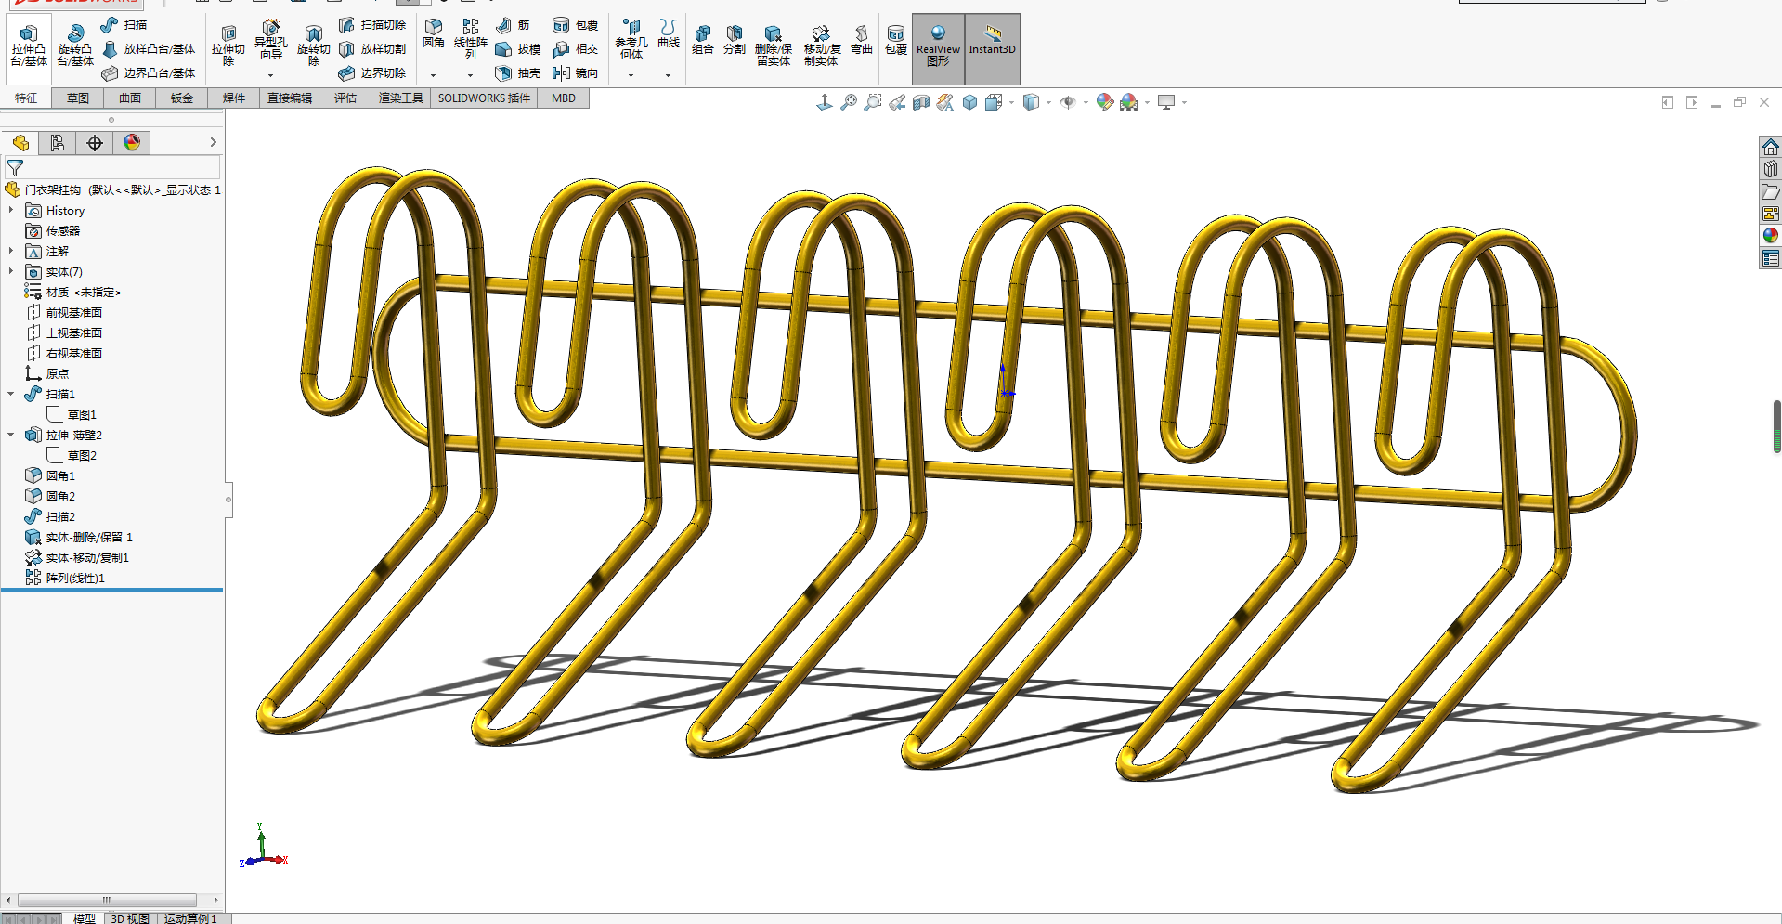Collapse the 扫描1 feature node

click(11, 395)
